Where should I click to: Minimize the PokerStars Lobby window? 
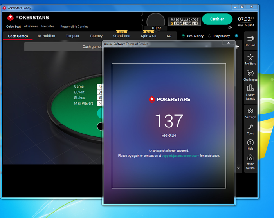pyautogui.click(x=235, y=7)
